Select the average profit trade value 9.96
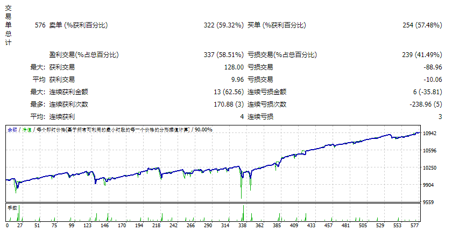This screenshot has width=452, height=231. [237, 80]
